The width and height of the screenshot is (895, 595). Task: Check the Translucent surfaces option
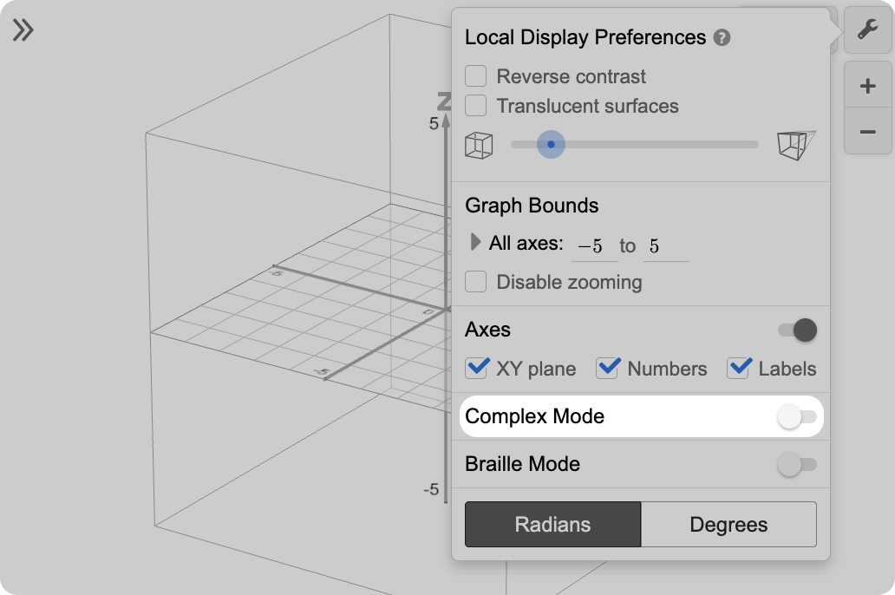(x=476, y=106)
